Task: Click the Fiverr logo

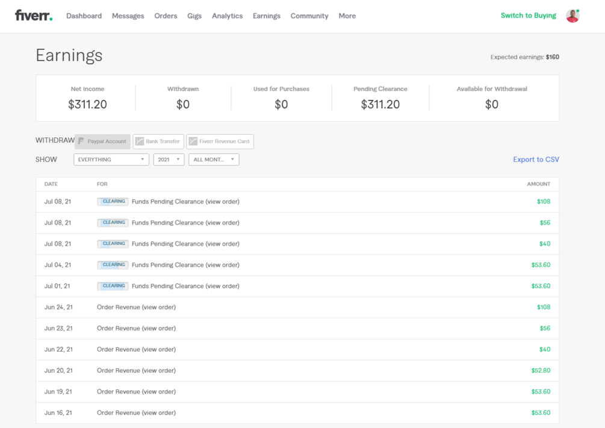Action: pos(34,16)
